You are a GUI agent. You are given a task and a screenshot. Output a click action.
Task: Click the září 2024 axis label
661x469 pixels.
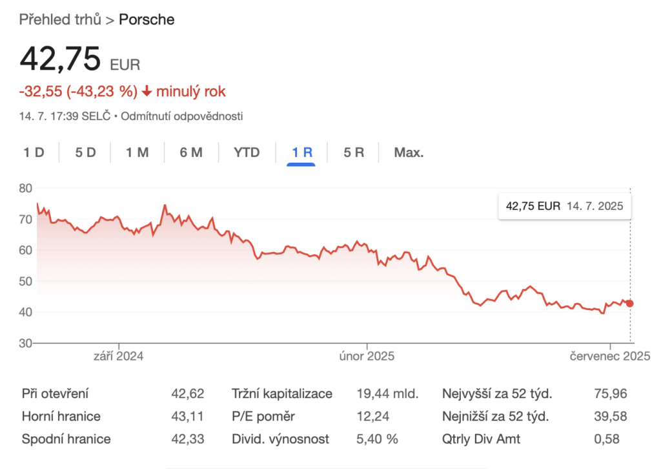tap(118, 356)
